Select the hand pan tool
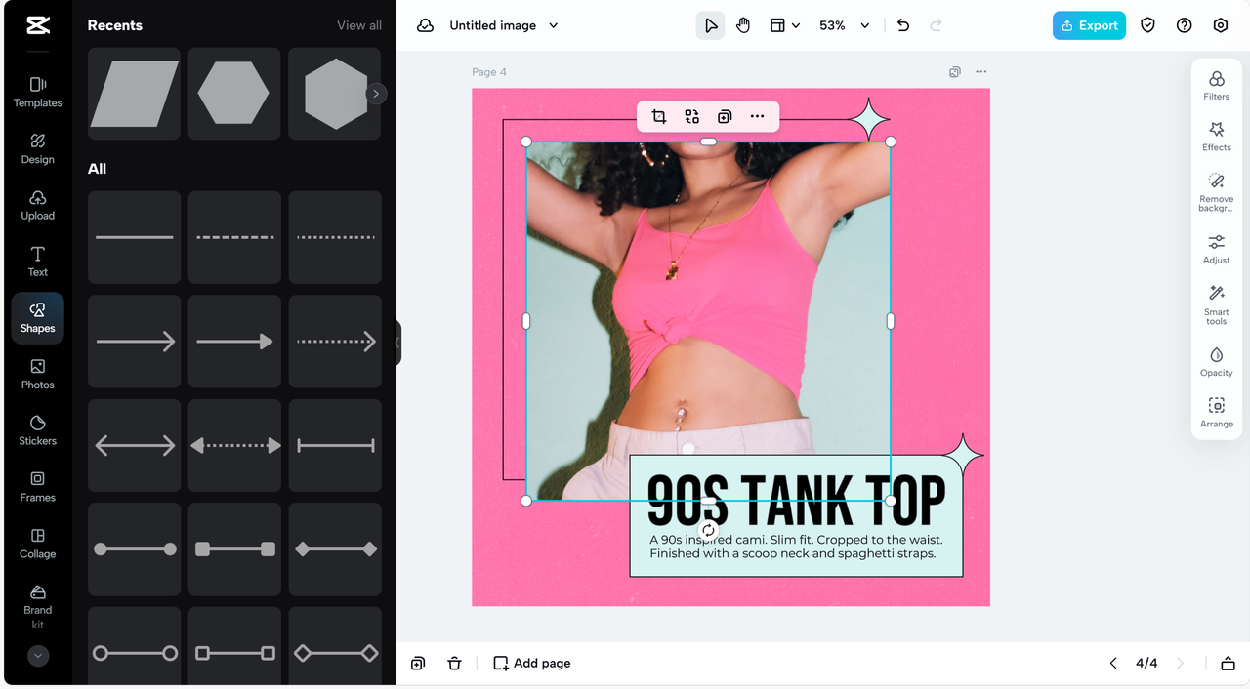1250x689 pixels. pos(743,25)
